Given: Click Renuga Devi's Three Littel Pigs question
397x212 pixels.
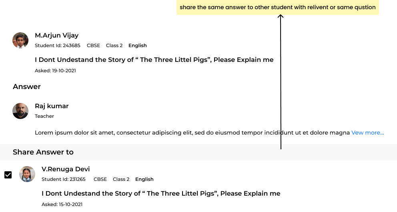Looking at the screenshot, I should (161, 194).
